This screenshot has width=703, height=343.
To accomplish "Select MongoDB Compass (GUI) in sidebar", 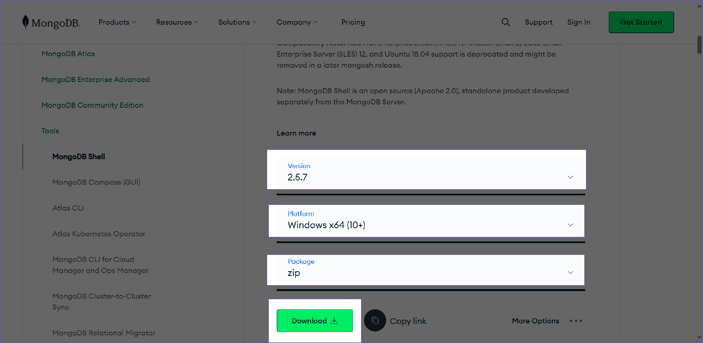I will point(96,182).
